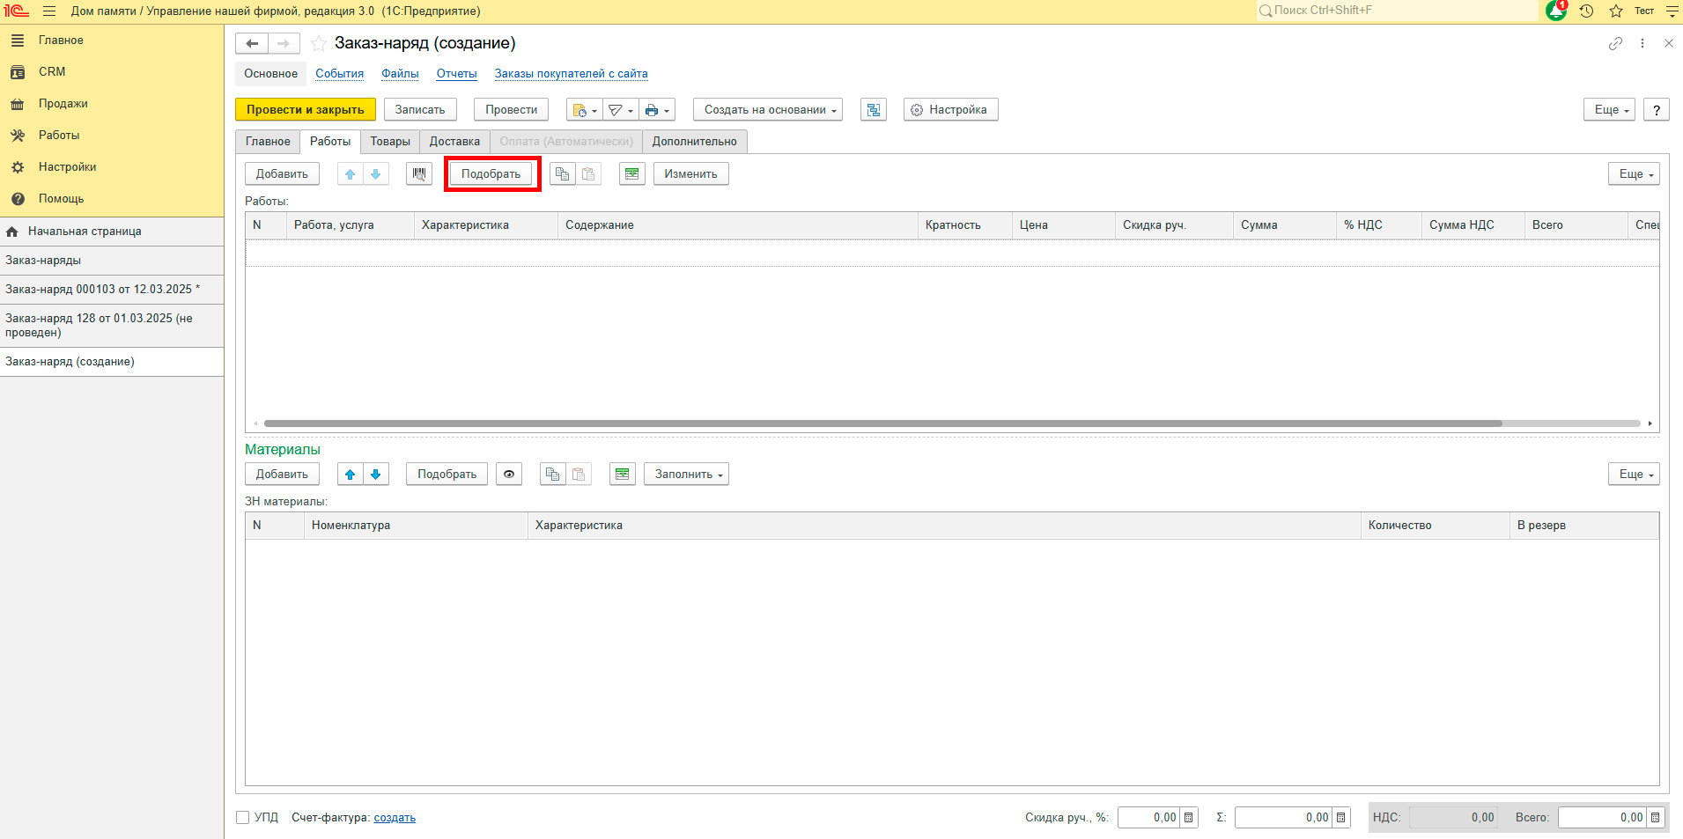Click the Скидка руч. percent input field
Image resolution: width=1683 pixels, height=839 pixels.
point(1149,818)
